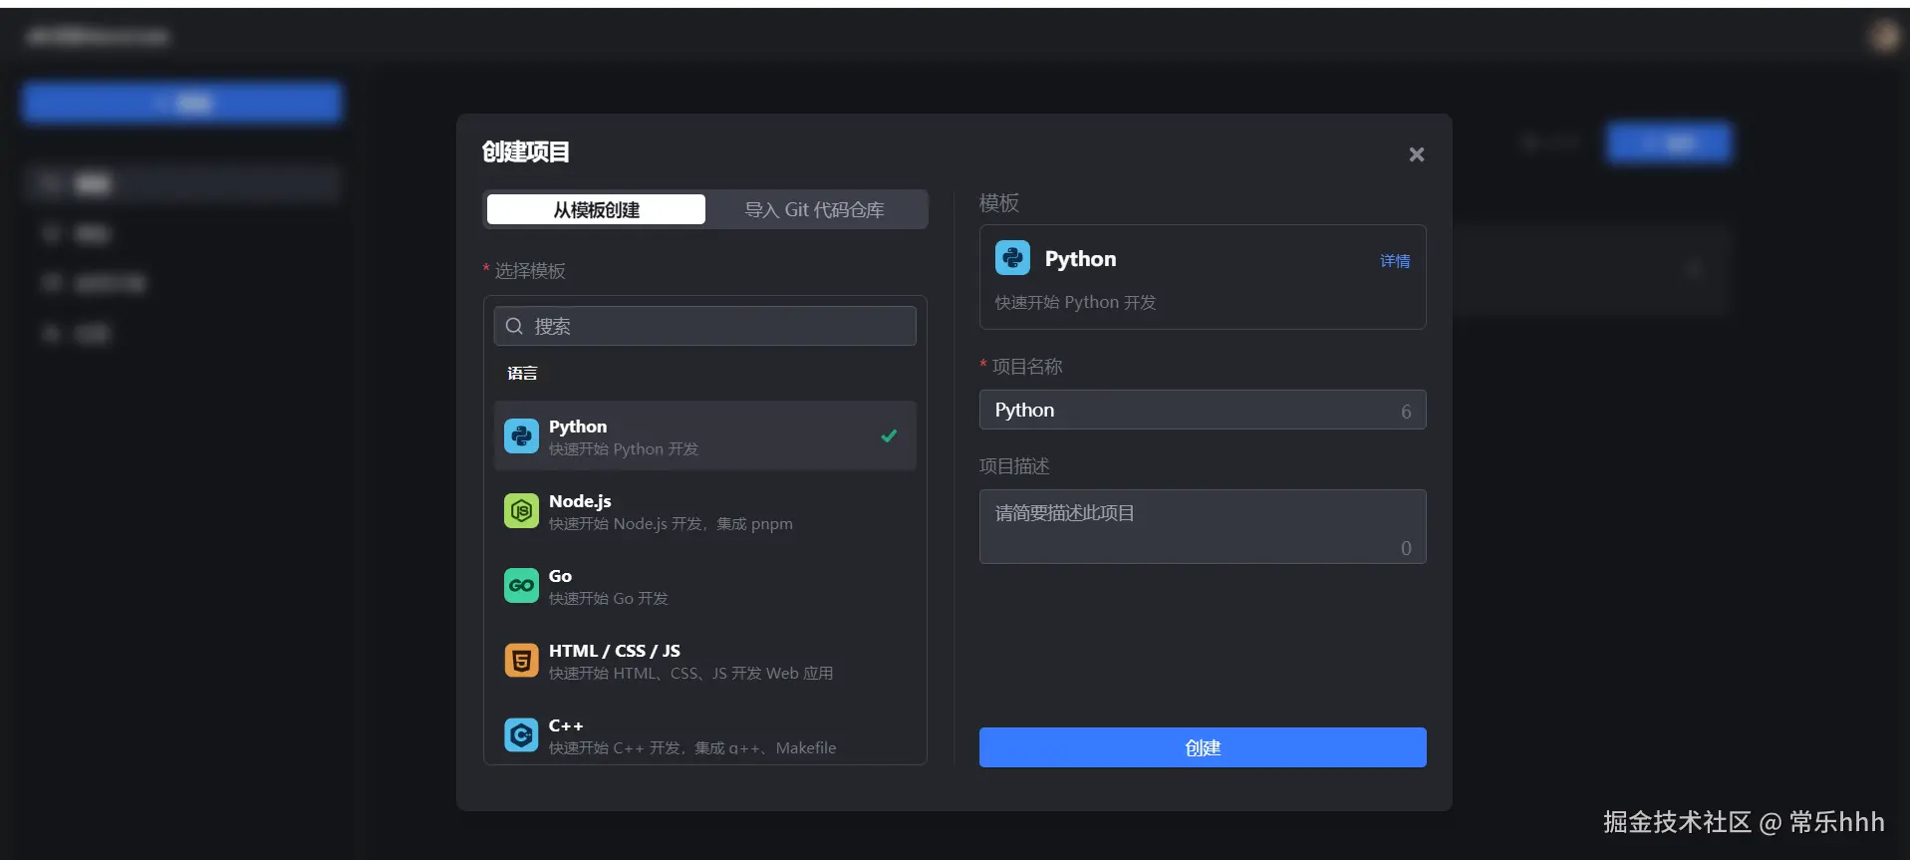Select the Python template icon in list
This screenshot has height=860, width=1910.
tap(521, 436)
